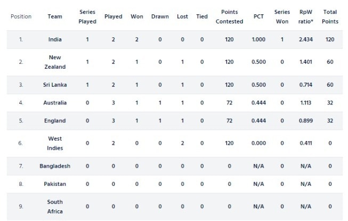This screenshot has height=221, width=348.
Task: Select the England team name
Action: [x=55, y=120]
